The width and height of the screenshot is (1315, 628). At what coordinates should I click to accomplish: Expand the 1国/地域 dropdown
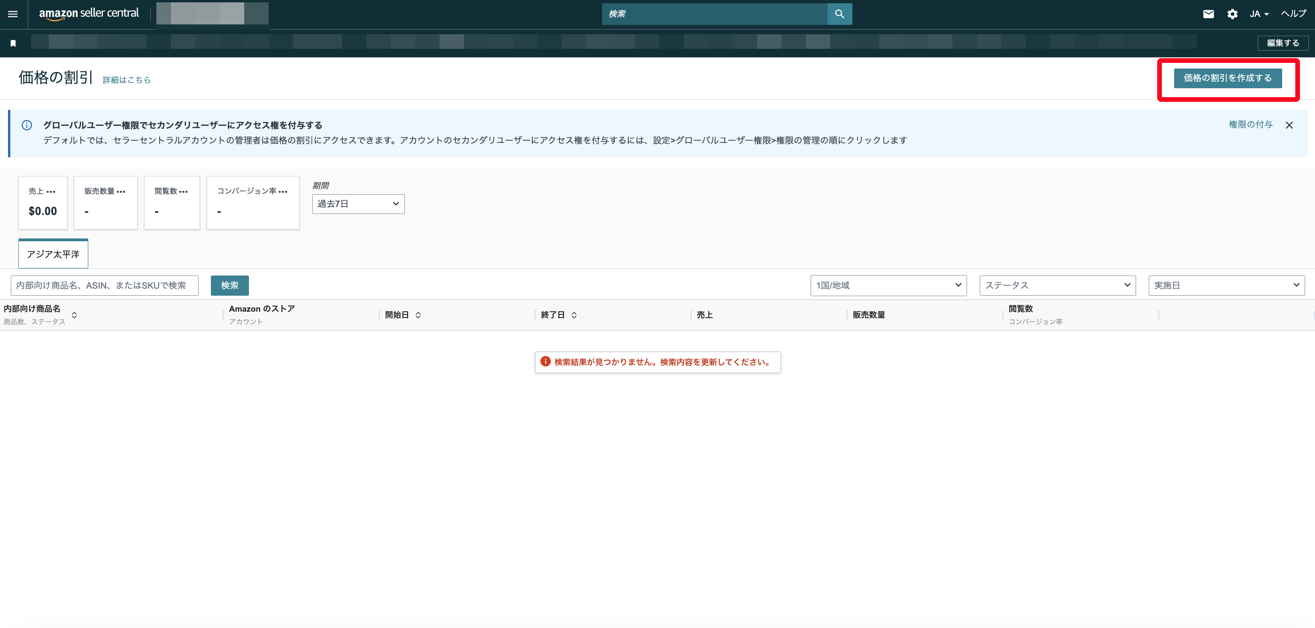click(x=888, y=286)
